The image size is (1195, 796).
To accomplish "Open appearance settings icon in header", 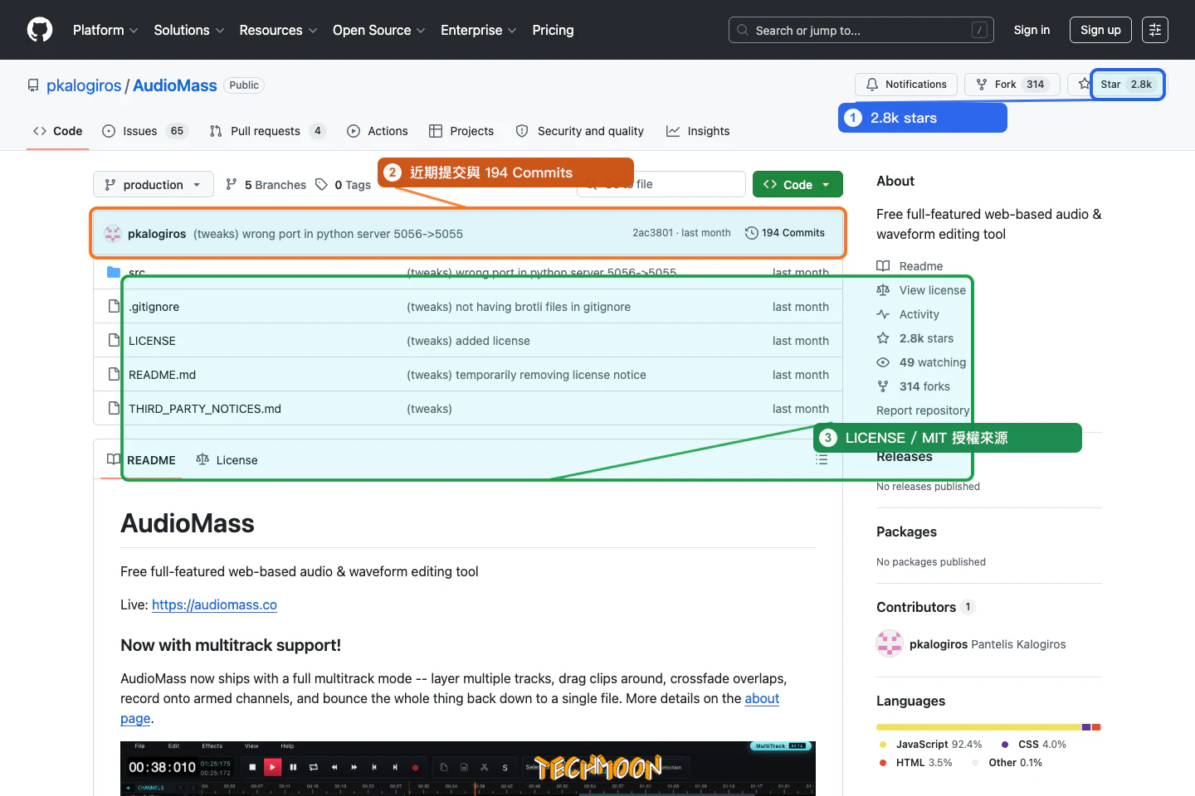I will click(1155, 30).
